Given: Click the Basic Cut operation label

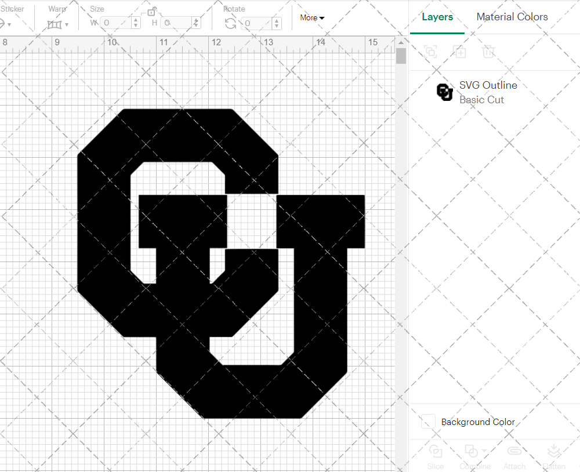Looking at the screenshot, I should click(x=481, y=100).
